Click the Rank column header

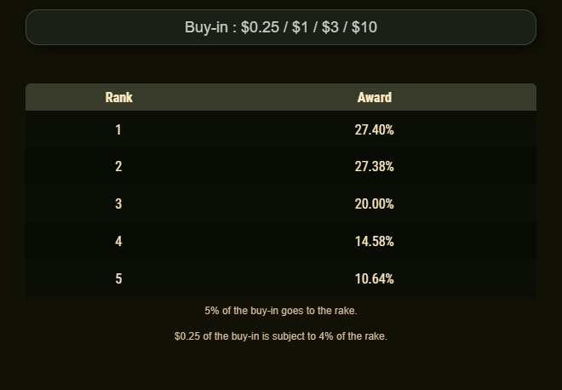(118, 97)
